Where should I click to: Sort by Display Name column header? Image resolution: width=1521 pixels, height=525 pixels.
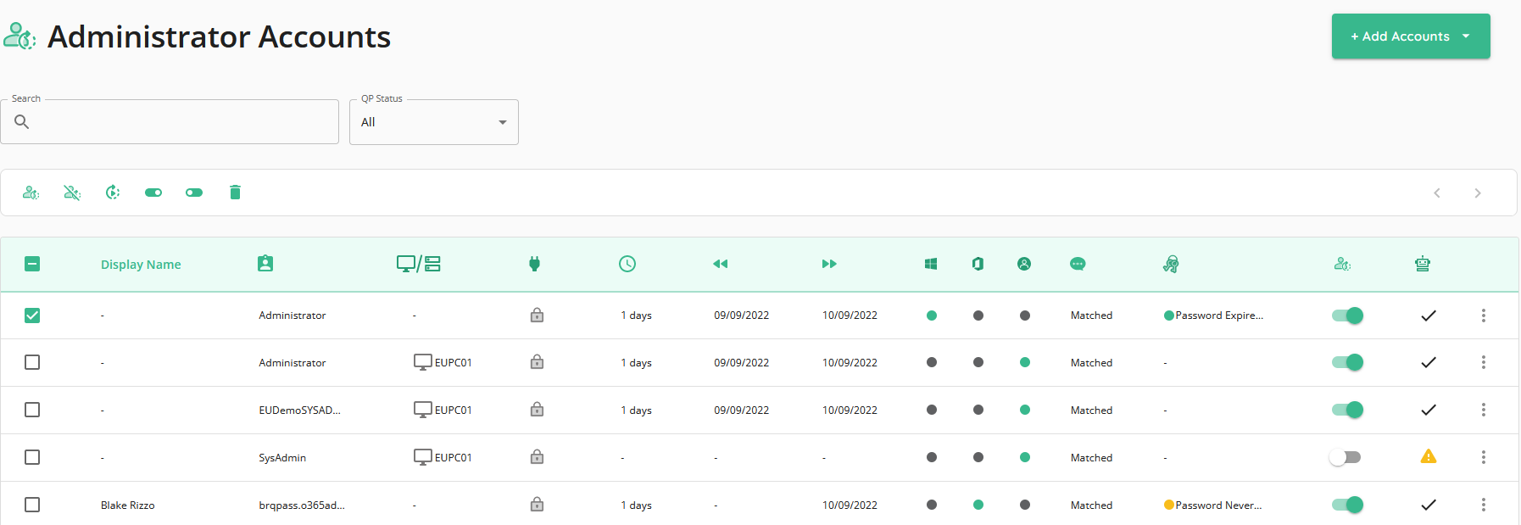click(x=141, y=265)
